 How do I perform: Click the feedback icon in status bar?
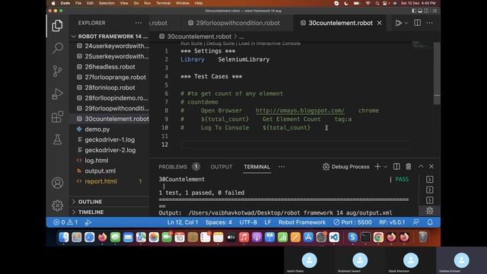[x=416, y=222]
